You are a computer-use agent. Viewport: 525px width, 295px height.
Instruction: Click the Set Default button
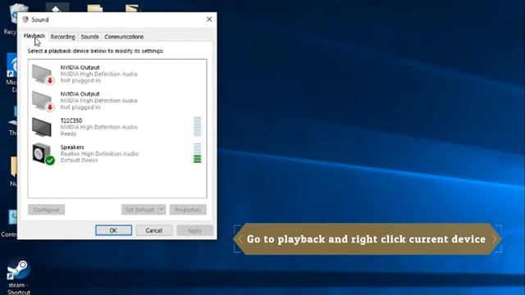(x=139, y=210)
